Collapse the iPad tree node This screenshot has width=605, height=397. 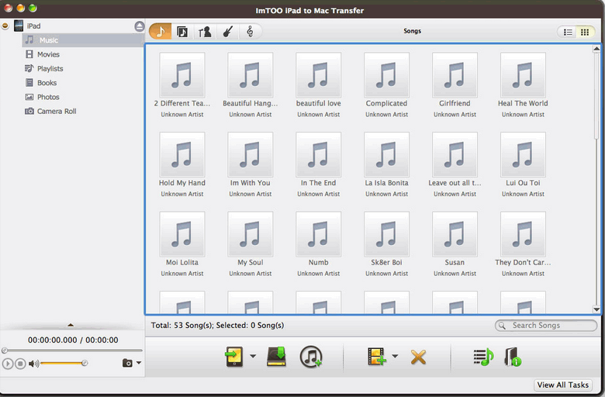(5, 26)
